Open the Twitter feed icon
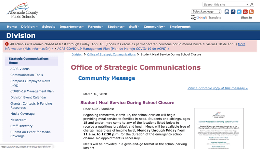The width and height of the screenshot is (260, 149). click(x=239, y=12)
